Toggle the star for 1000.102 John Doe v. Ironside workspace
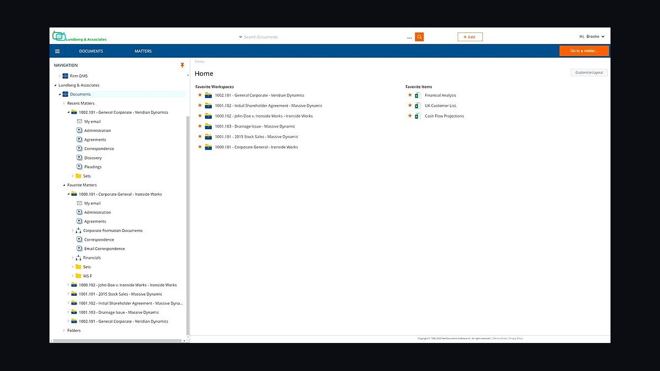 tap(200, 116)
